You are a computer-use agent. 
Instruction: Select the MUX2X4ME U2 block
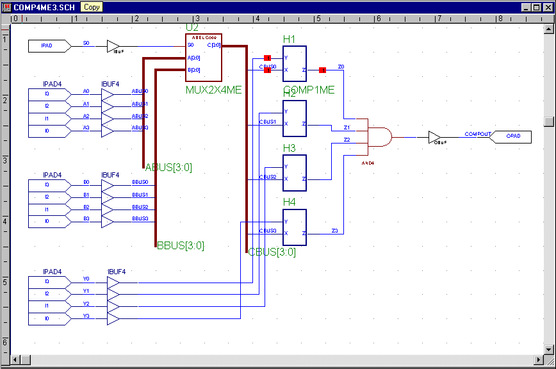click(x=204, y=58)
